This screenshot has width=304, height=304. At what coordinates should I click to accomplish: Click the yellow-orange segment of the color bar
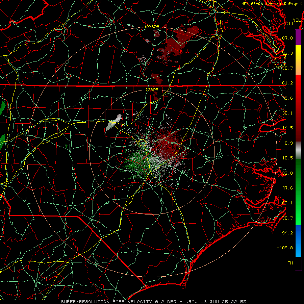click(298, 60)
